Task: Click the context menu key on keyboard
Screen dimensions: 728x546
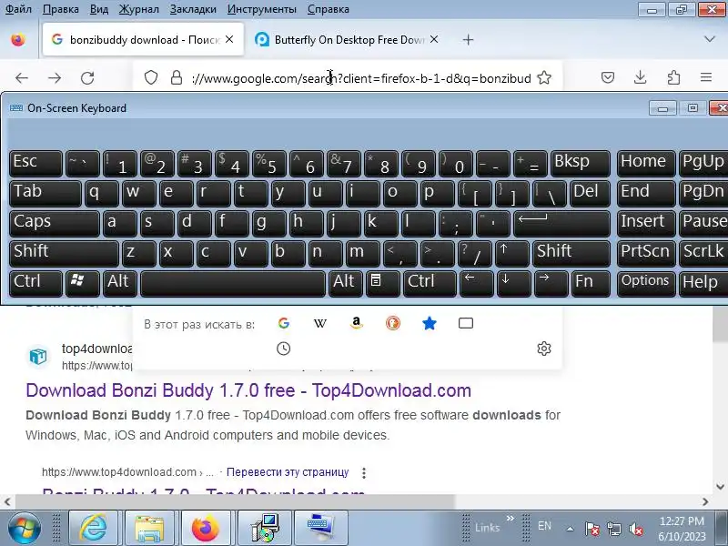Action: [x=382, y=283]
